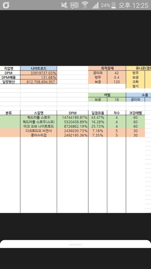
Task: Tap the muted sound icon in status bar
Action: click(x=64, y=5)
